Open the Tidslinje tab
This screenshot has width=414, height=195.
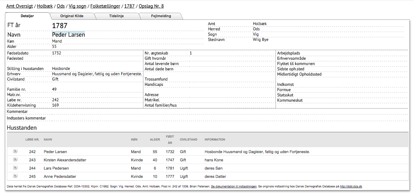tap(116, 16)
